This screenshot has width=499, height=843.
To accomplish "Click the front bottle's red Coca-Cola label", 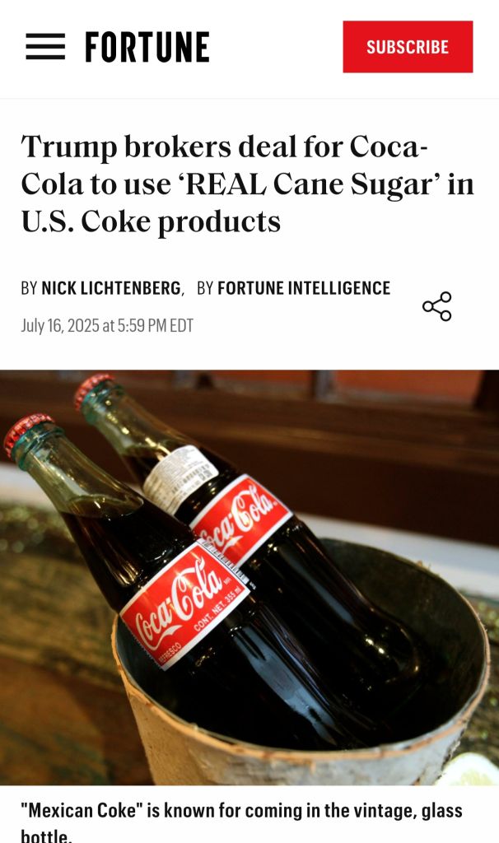I will coord(184,605).
